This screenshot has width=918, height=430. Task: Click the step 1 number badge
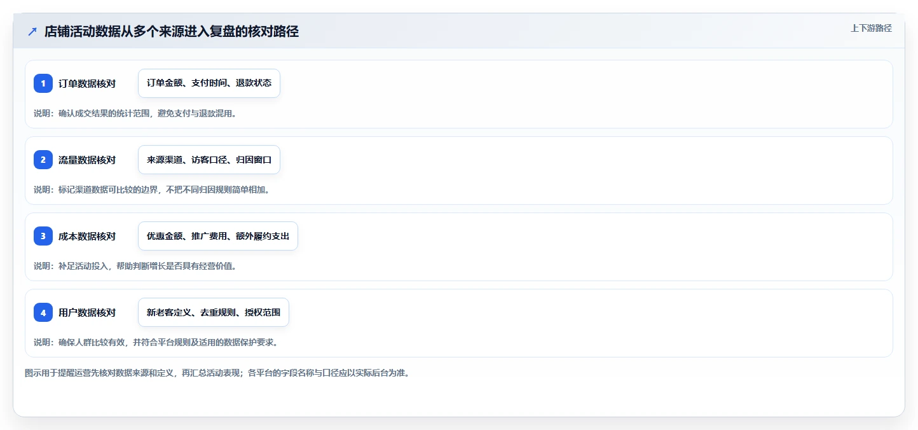coord(43,83)
